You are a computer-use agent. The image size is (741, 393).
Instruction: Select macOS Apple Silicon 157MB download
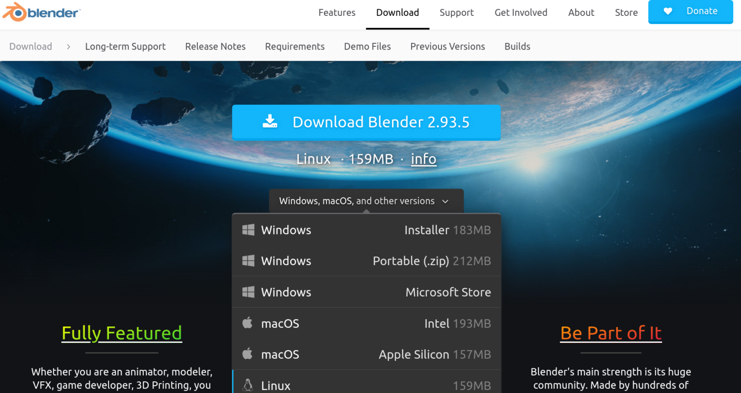tap(366, 354)
